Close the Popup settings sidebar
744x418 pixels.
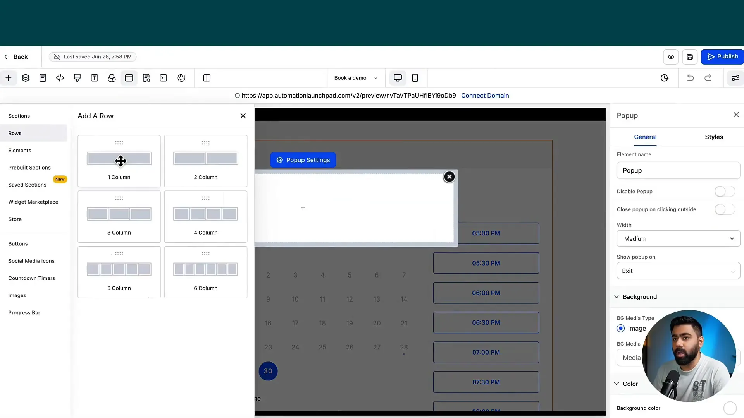point(736,115)
